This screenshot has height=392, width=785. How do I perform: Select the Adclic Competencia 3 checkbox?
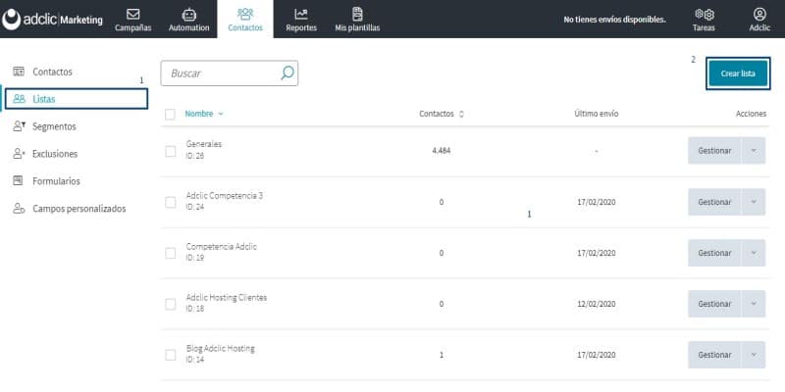(x=171, y=202)
